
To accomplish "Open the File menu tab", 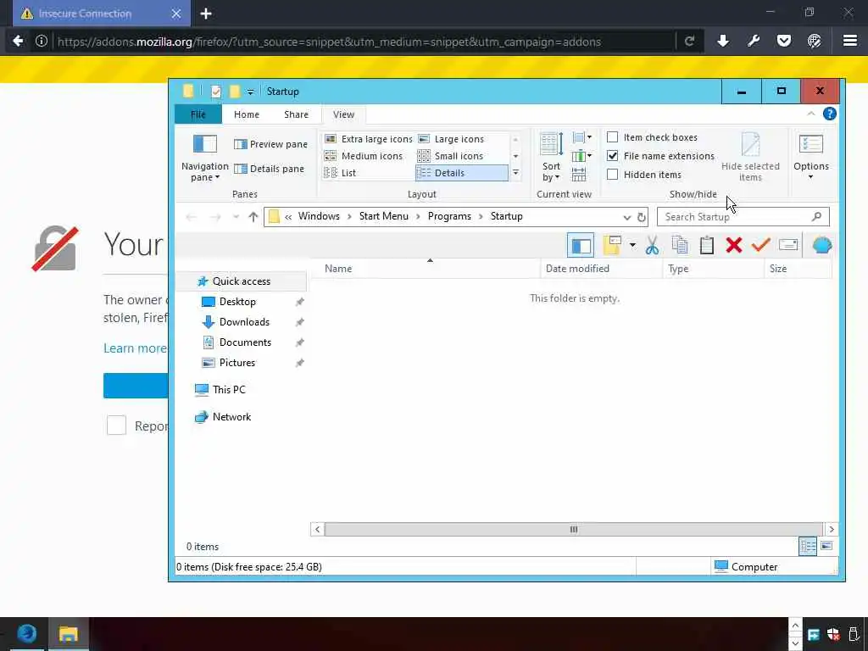I will pyautogui.click(x=198, y=114).
